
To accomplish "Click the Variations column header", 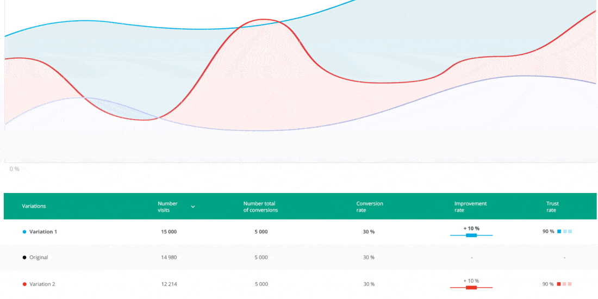I will [34, 206].
